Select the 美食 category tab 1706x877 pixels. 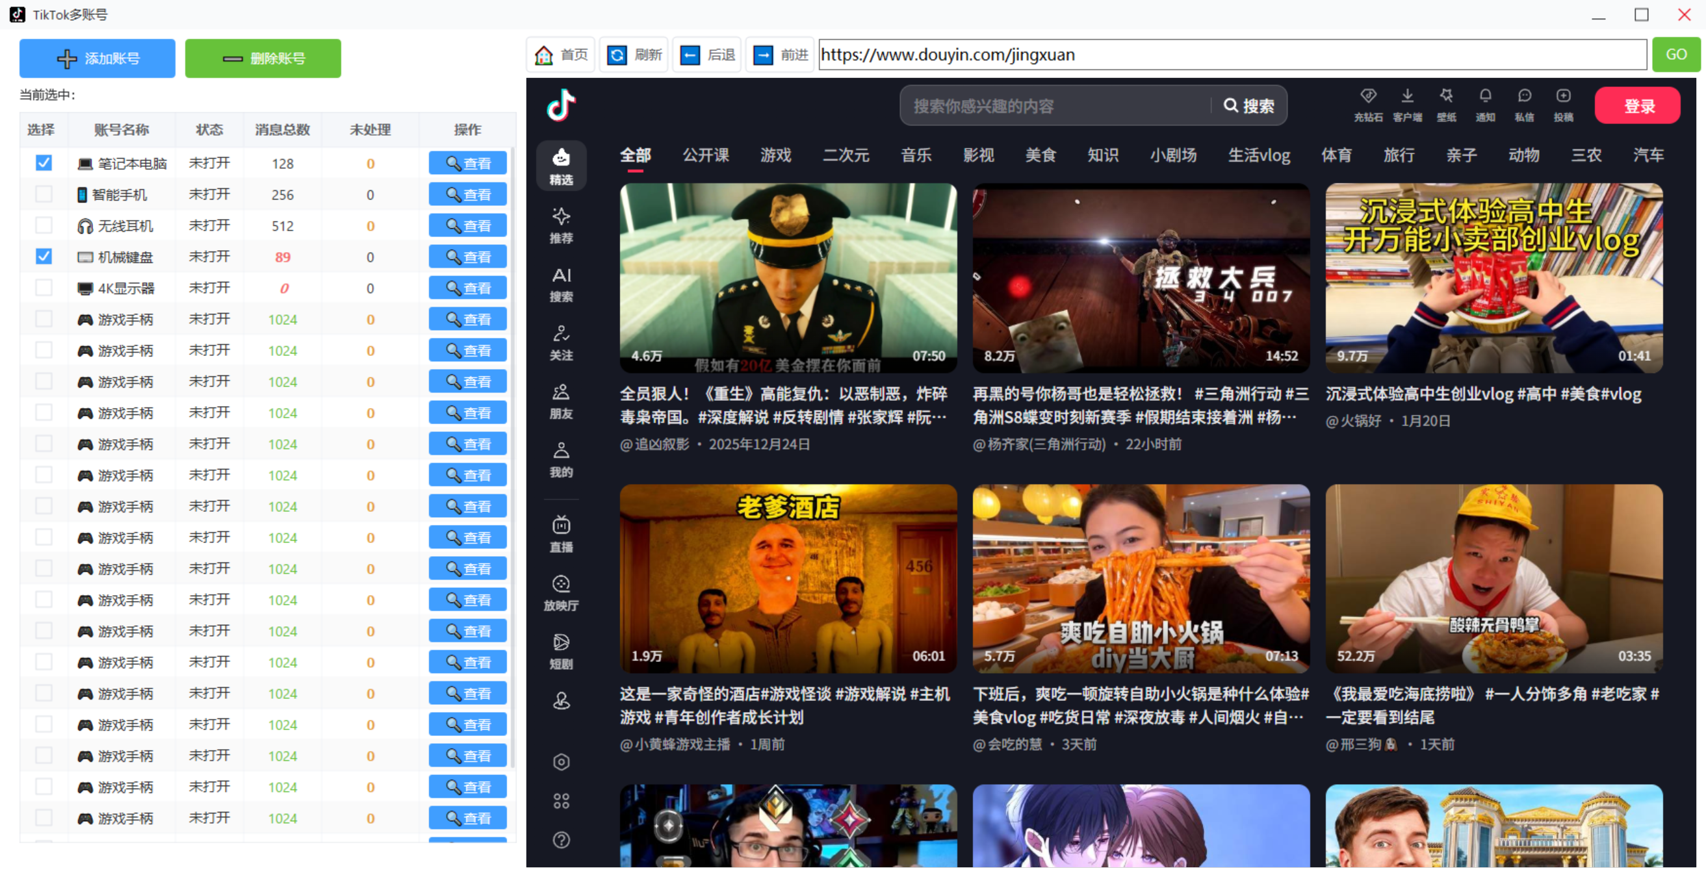[x=1040, y=155]
